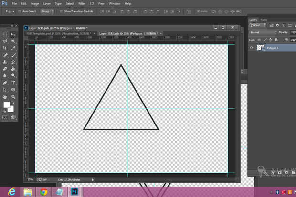Open the Layer menu

click(x=47, y=4)
